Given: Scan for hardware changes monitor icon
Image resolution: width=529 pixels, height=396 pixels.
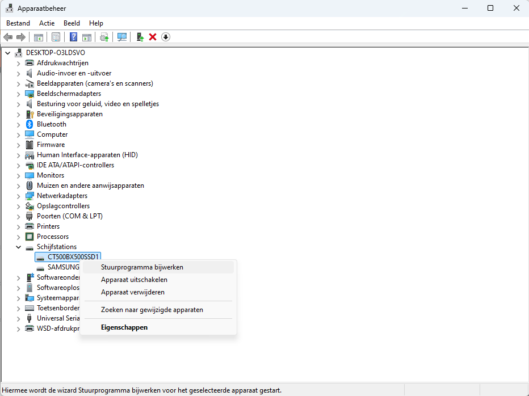Looking at the screenshot, I should click(x=122, y=37).
